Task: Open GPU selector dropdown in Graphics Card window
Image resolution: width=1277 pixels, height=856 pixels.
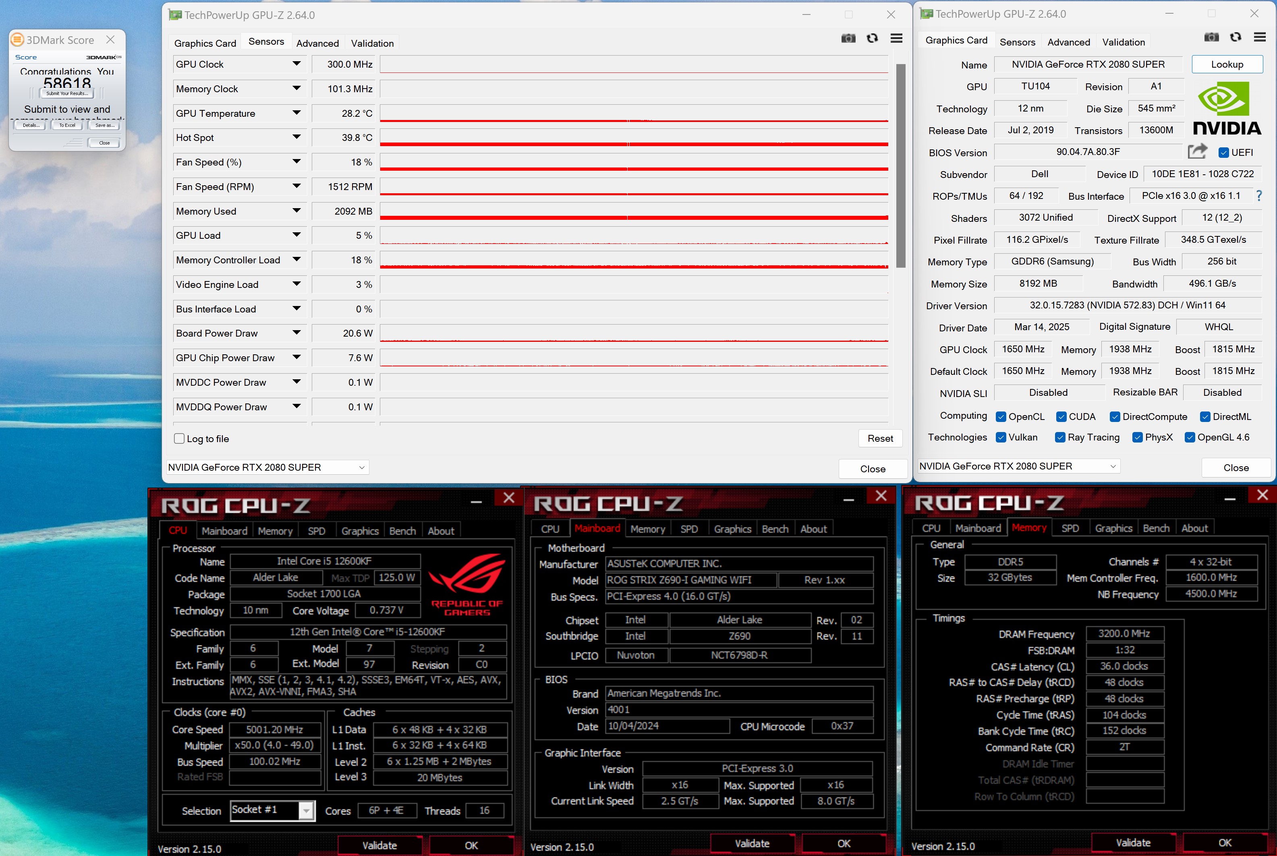Action: coord(1019,466)
